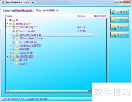This screenshot has height=102, width=132.
Task: Click the house icon on 保存记录 button
Action: click(114, 35)
